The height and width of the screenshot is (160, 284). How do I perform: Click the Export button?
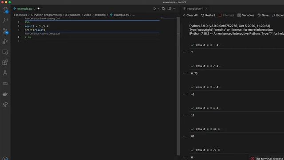pyautogui.click(x=278, y=15)
